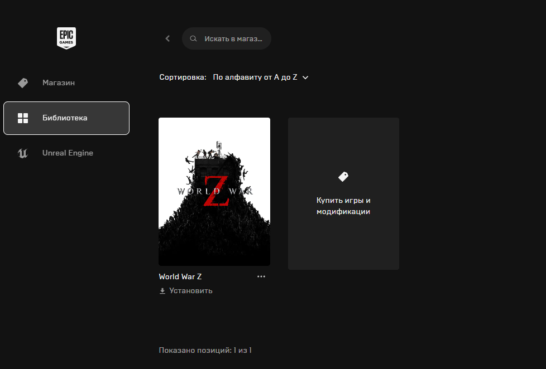Open sorting dropdown По алфавиту от A до Z

261,77
